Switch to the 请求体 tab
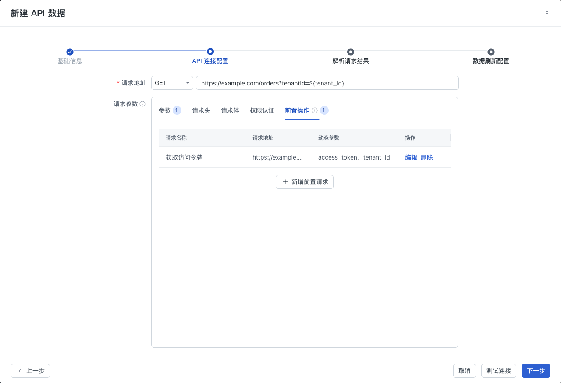 click(x=230, y=110)
